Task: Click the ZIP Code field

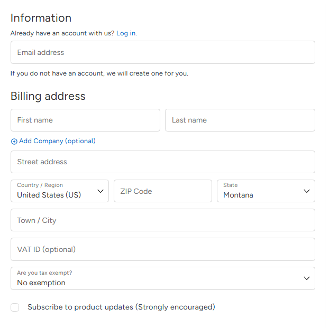Action: coord(162,191)
